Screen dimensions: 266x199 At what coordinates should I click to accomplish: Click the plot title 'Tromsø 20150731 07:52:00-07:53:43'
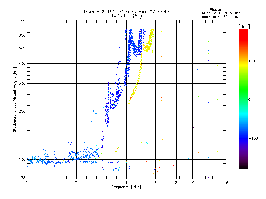pyautogui.click(x=126, y=12)
